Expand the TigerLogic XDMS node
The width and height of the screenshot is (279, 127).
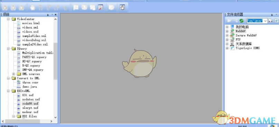[227, 48]
